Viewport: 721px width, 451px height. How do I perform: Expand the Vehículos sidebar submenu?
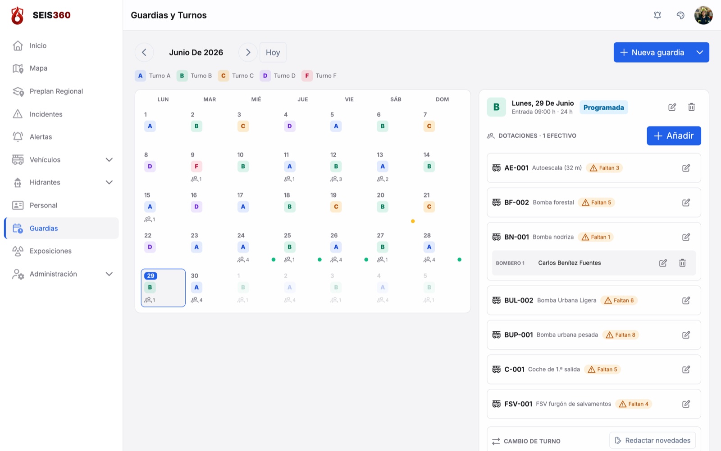point(109,160)
